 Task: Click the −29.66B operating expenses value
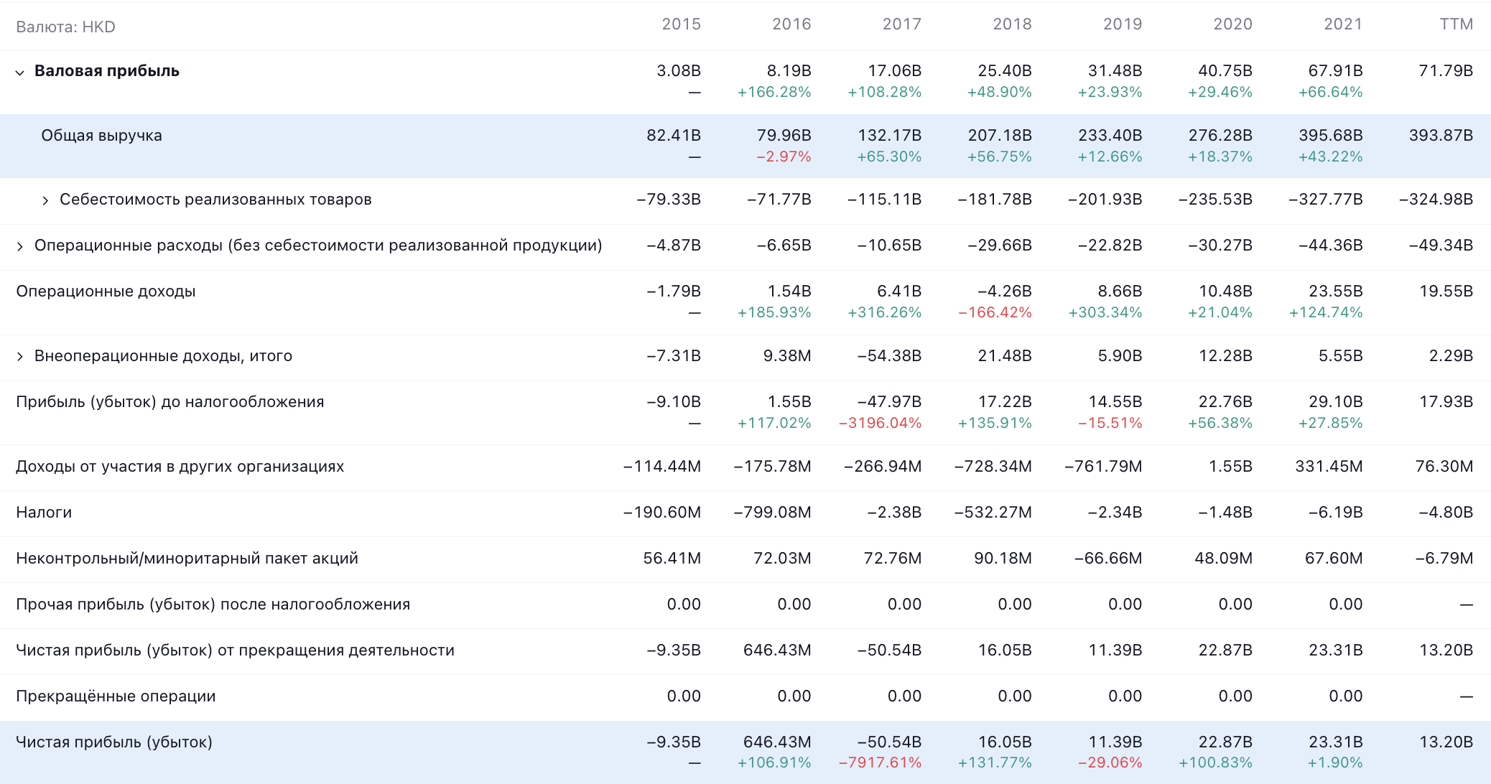click(x=1000, y=246)
